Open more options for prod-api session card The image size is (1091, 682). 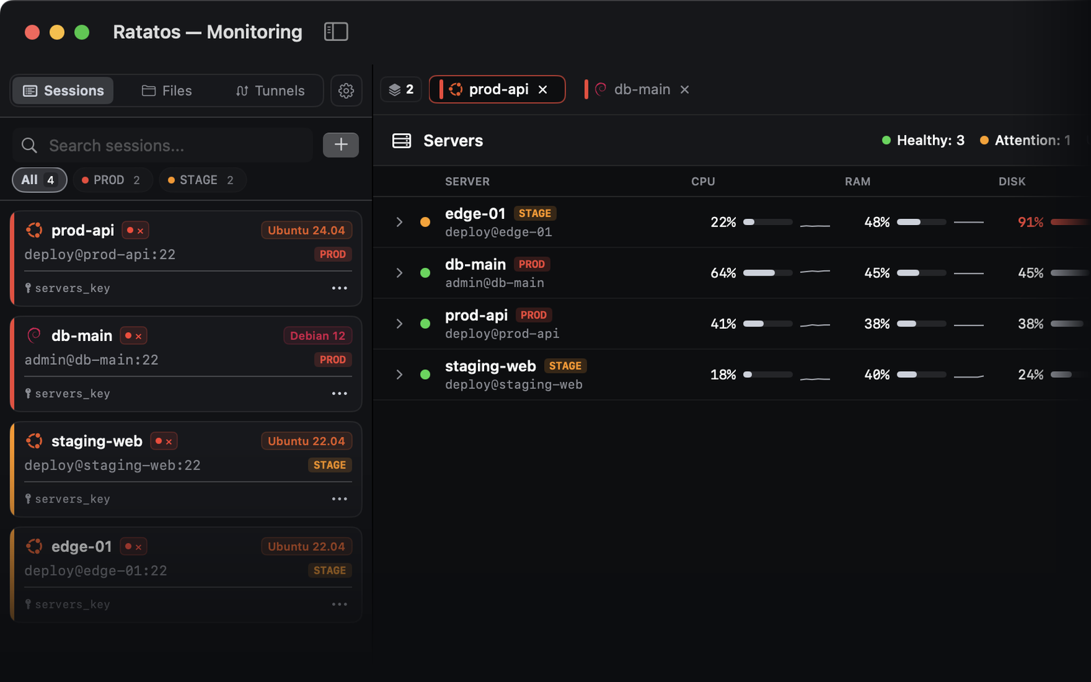click(340, 288)
